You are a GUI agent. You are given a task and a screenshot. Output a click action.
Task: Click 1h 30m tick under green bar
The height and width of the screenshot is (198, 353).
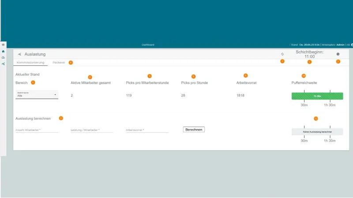coord(330,105)
